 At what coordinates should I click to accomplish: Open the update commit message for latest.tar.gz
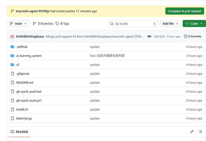pos(95,118)
